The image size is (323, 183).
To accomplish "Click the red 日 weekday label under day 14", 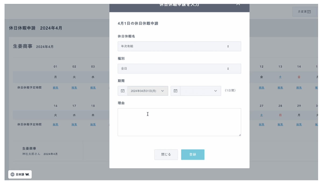I will pos(299,77).
